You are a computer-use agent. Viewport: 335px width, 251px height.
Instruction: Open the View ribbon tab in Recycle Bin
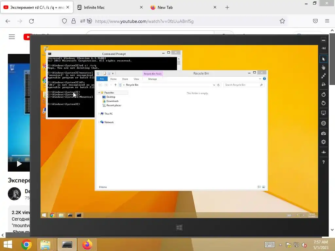point(136,79)
